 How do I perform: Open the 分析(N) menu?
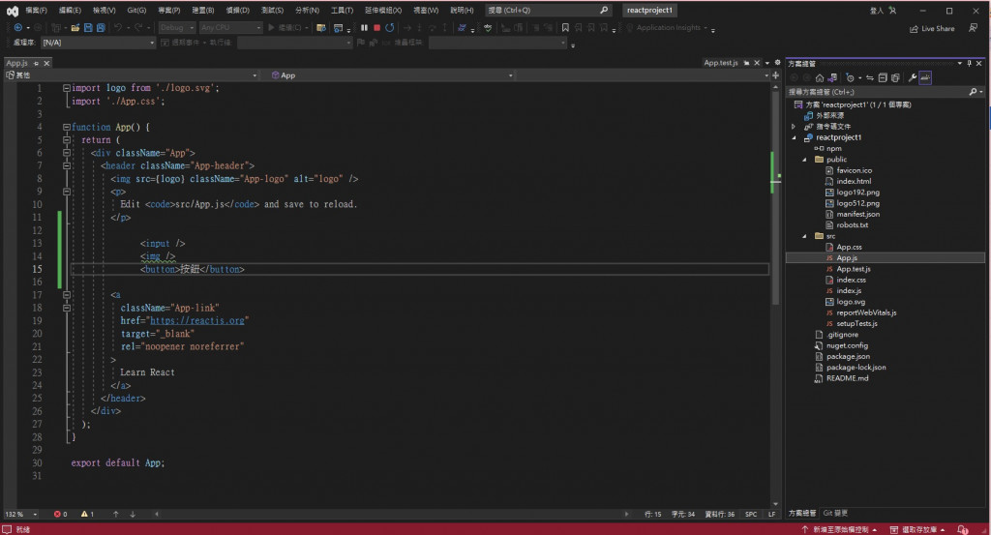307,10
